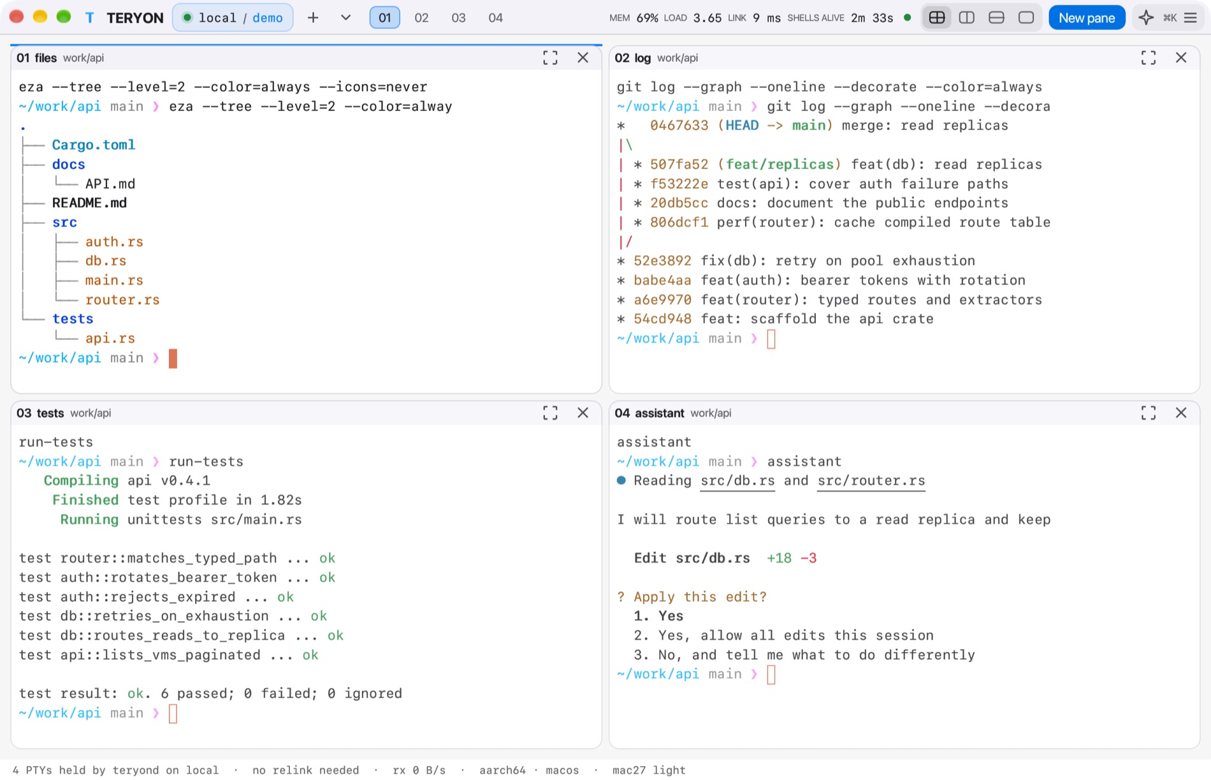Switch to stacked horizontal split layout
Screen dimensions: 1211x780
coord(996,18)
